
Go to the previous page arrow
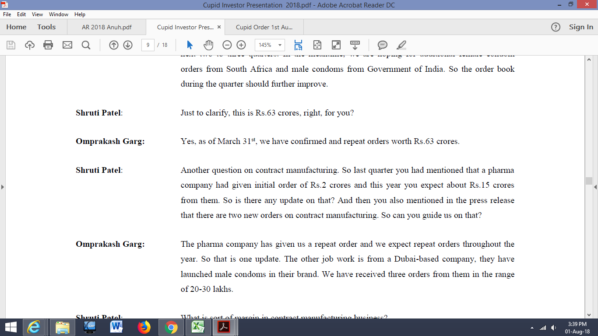tap(114, 45)
